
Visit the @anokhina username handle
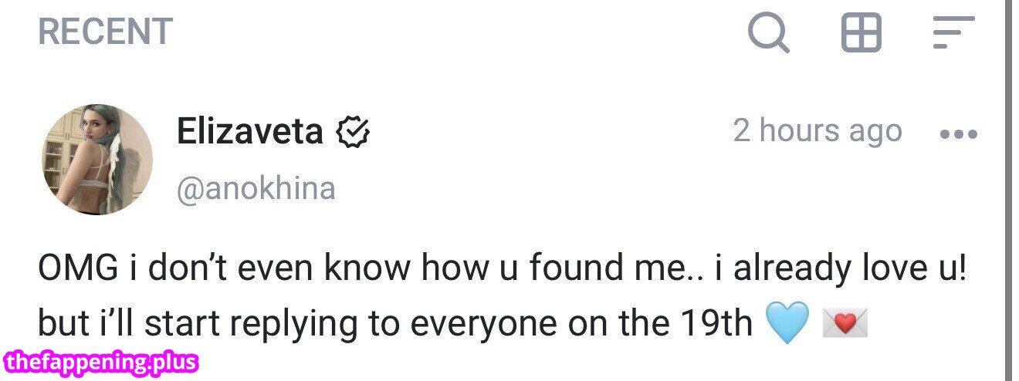coord(256,188)
